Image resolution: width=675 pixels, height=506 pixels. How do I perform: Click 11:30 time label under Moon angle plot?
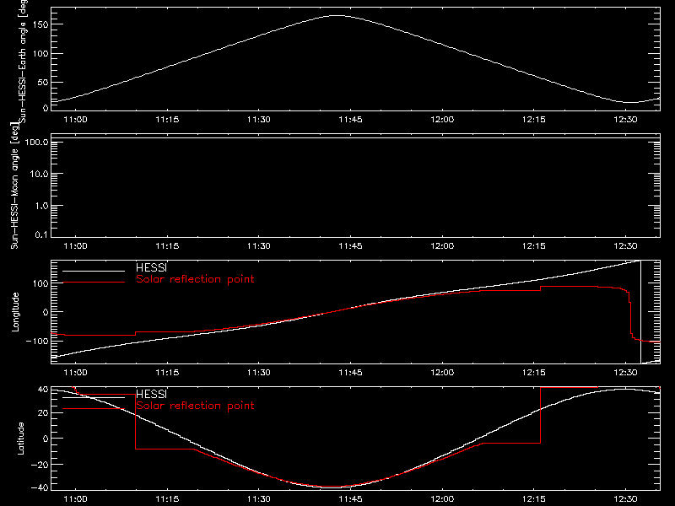[x=259, y=246]
